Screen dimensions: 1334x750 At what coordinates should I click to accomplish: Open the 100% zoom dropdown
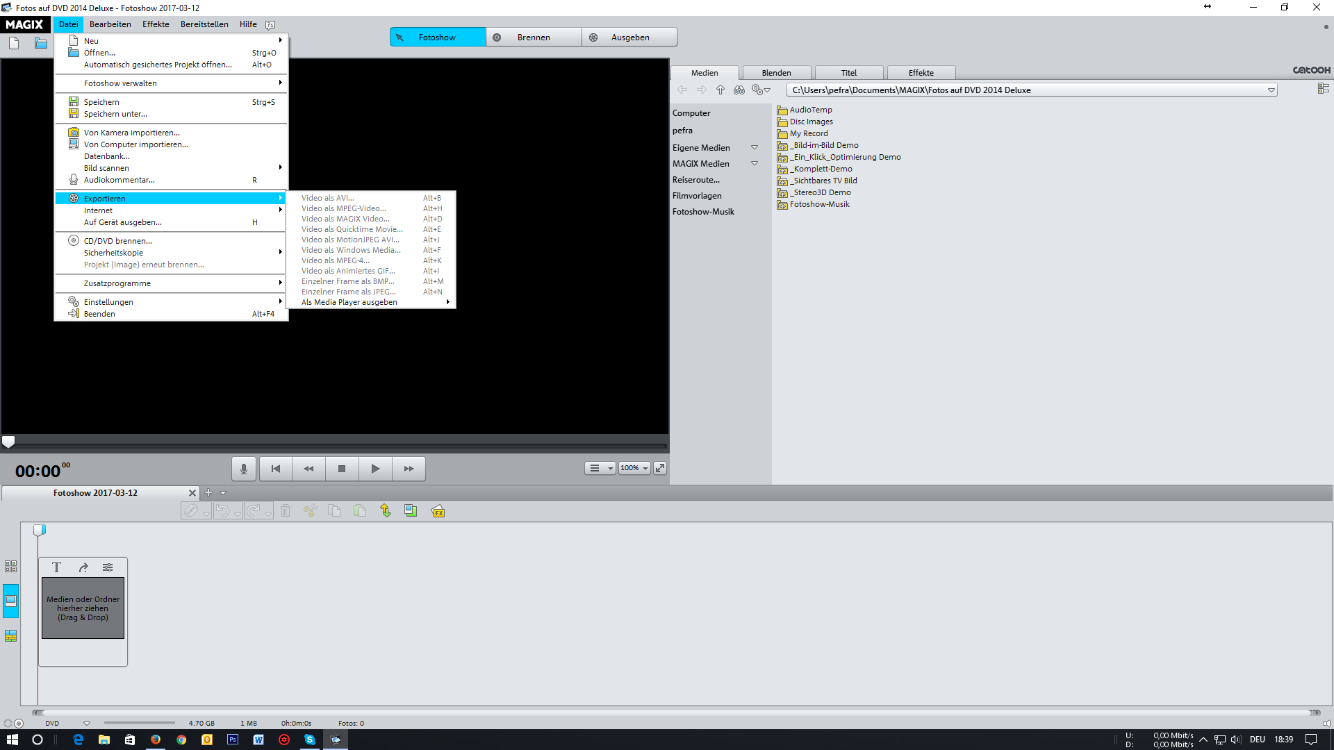[x=635, y=468]
